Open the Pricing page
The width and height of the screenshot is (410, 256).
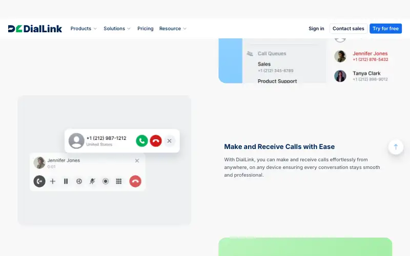[x=146, y=29]
